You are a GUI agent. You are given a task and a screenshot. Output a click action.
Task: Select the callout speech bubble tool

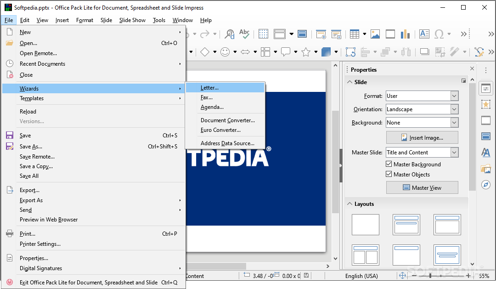point(286,52)
